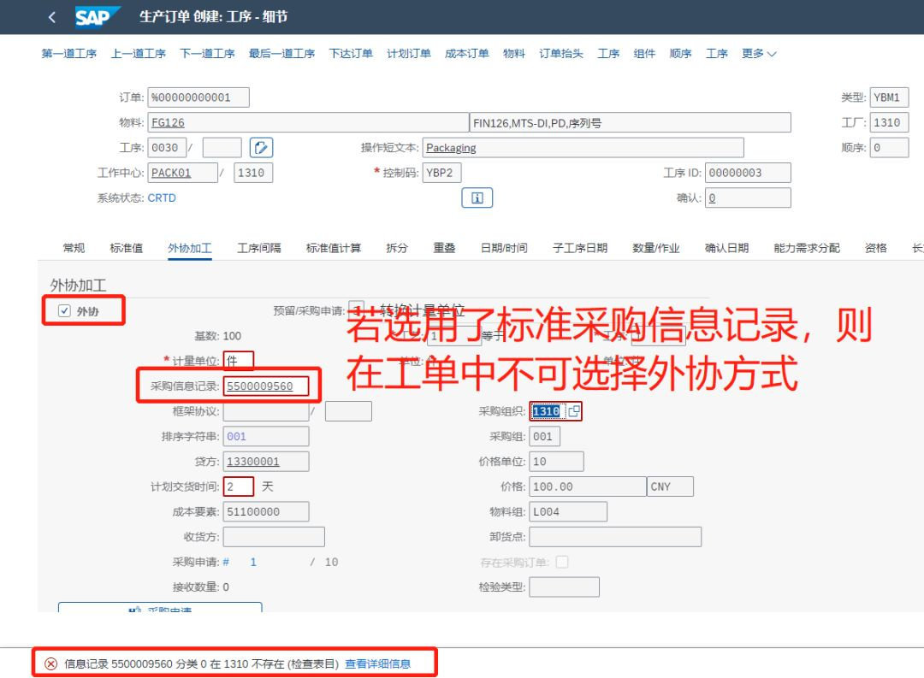Image resolution: width=924 pixels, height=678 pixels.
Task: Switch to the 标准值 tab
Action: pos(127,248)
